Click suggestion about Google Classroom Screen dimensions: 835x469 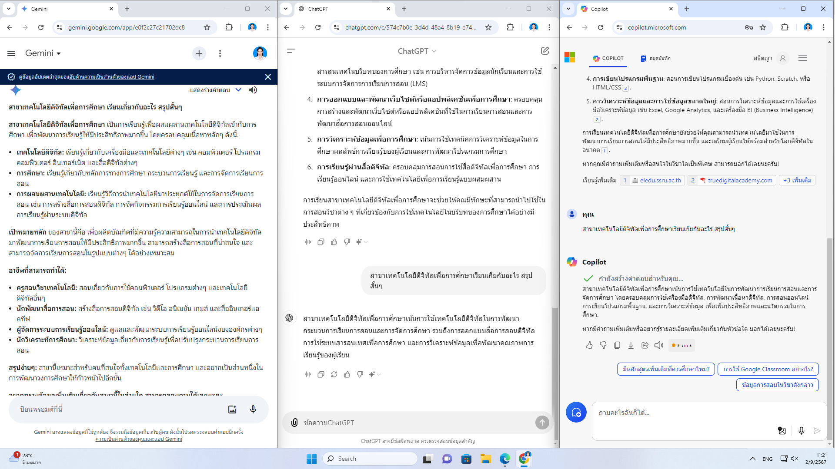768,369
